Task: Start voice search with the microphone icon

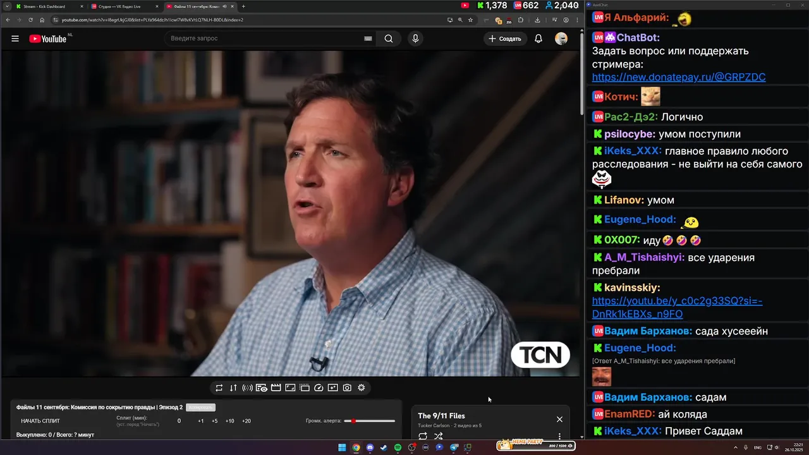Action: [x=415, y=39]
